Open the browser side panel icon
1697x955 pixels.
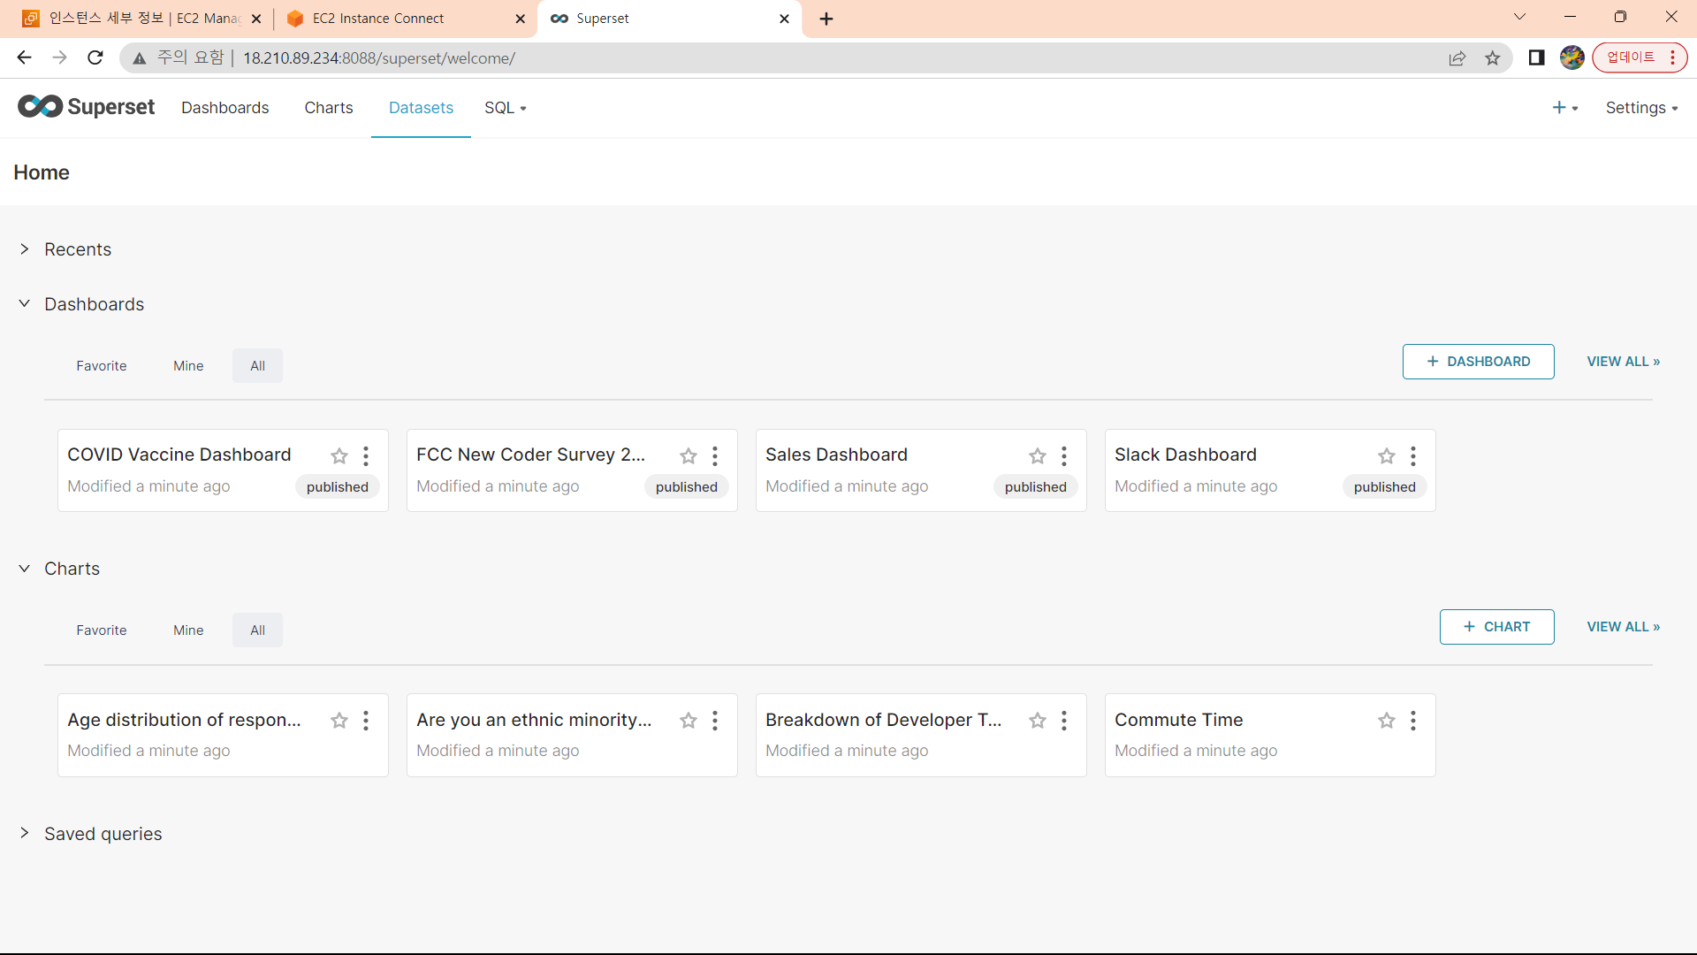pyautogui.click(x=1536, y=58)
